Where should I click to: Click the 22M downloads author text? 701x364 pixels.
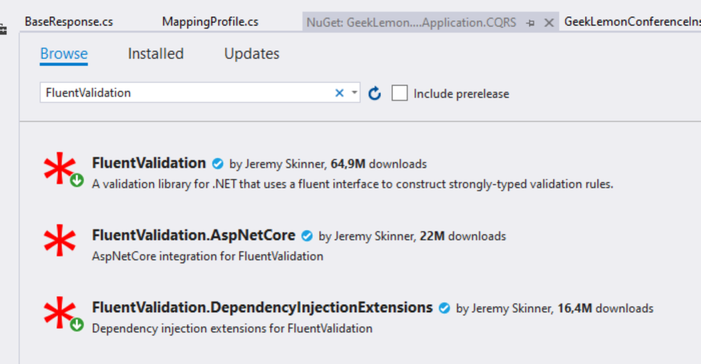pyautogui.click(x=412, y=236)
